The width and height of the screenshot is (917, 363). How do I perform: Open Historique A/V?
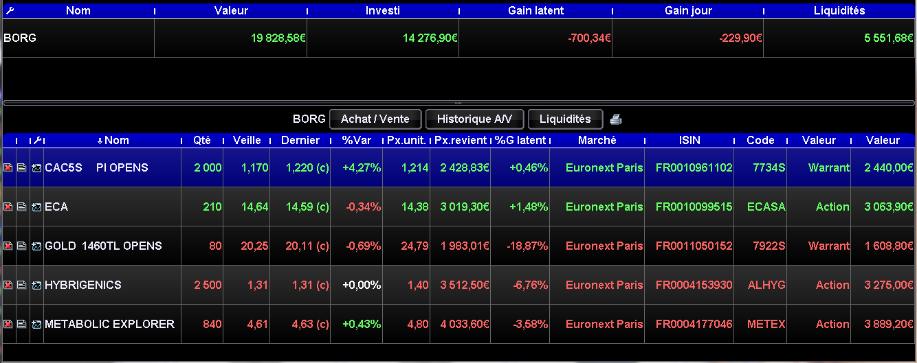474,119
